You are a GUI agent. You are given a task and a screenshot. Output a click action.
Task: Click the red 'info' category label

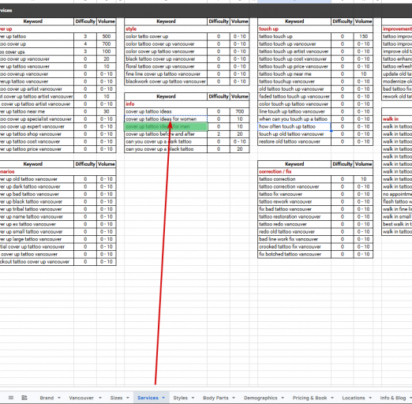click(x=130, y=104)
